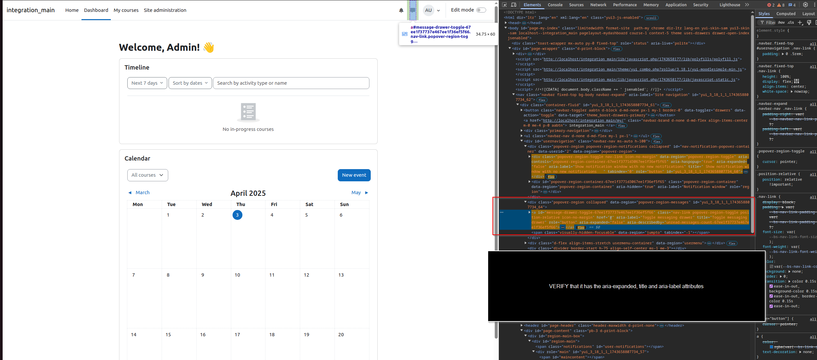Go to the Home navigation item
Image resolution: width=817 pixels, height=360 pixels.
(72, 10)
